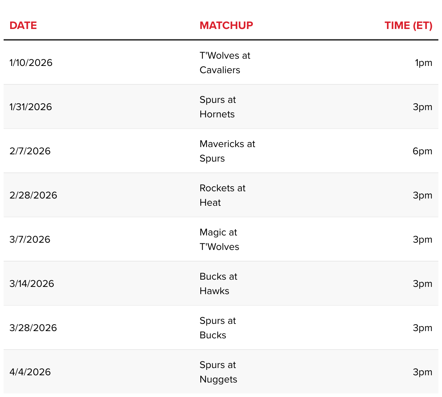Click the Bucks at Hawks matchup
This screenshot has width=442, height=397.
tap(218, 284)
